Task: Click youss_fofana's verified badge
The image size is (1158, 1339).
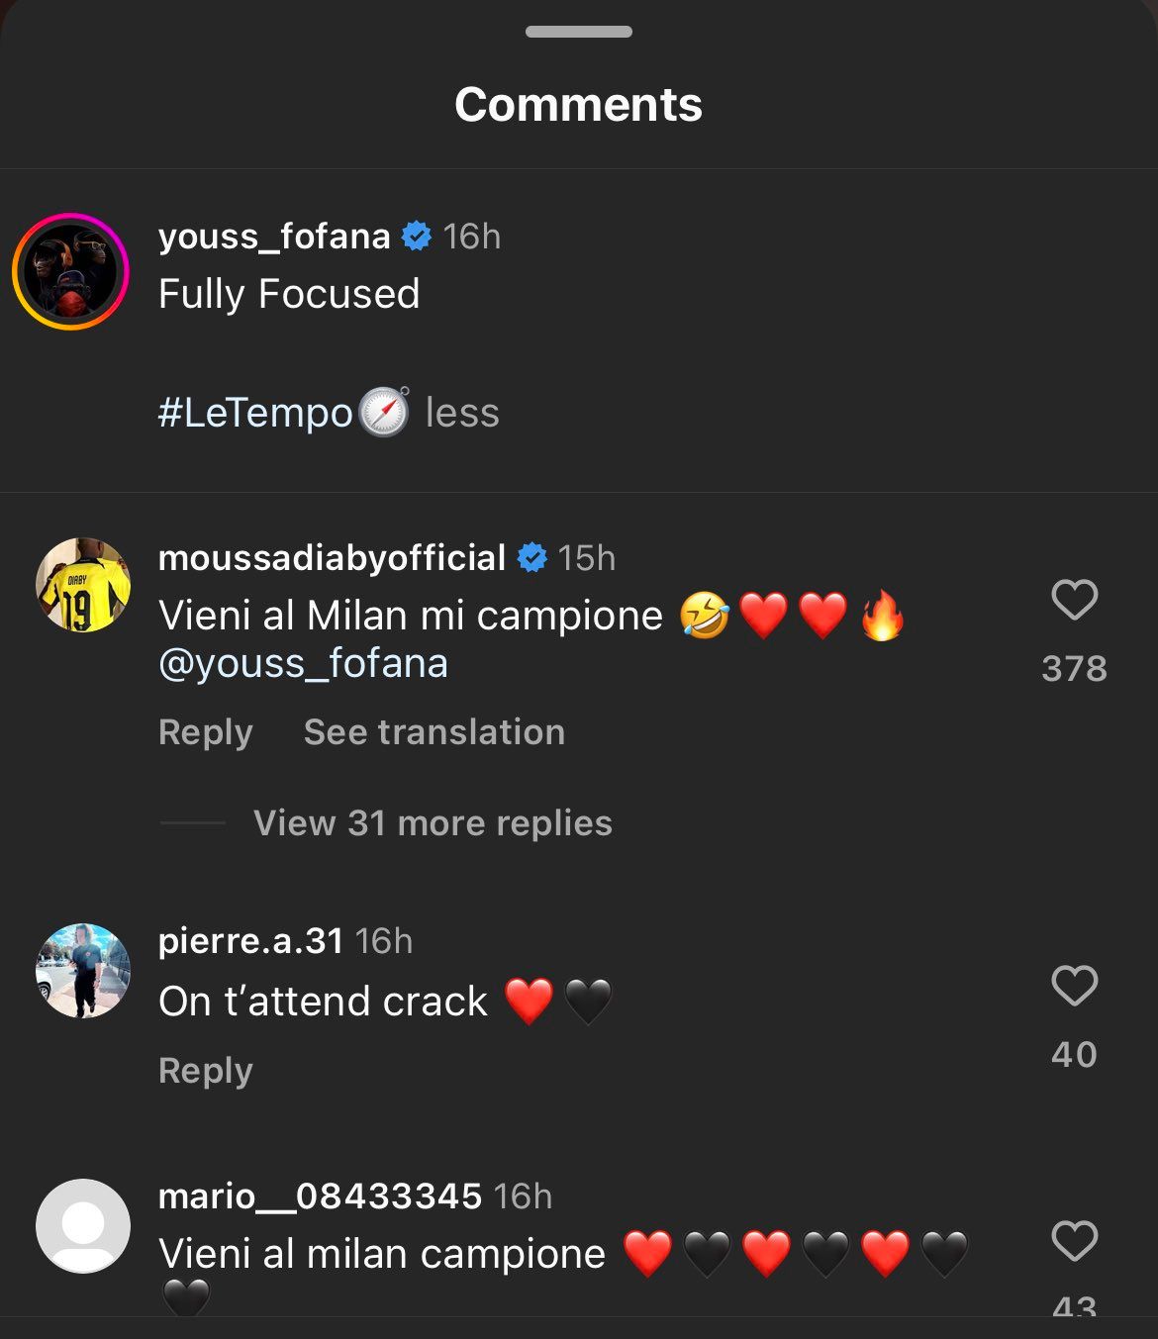Action: tap(416, 236)
